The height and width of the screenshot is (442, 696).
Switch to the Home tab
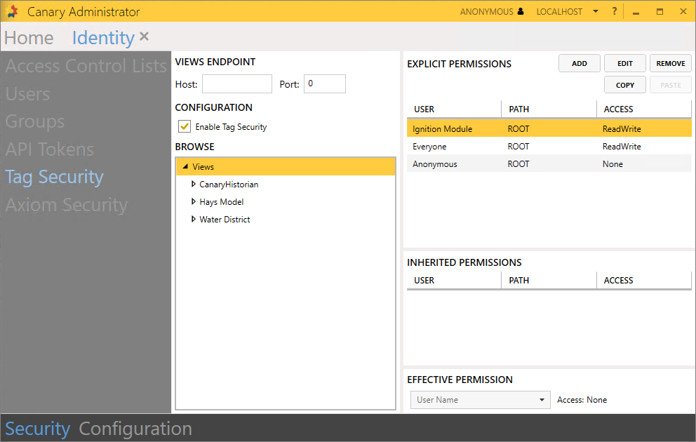[29, 38]
